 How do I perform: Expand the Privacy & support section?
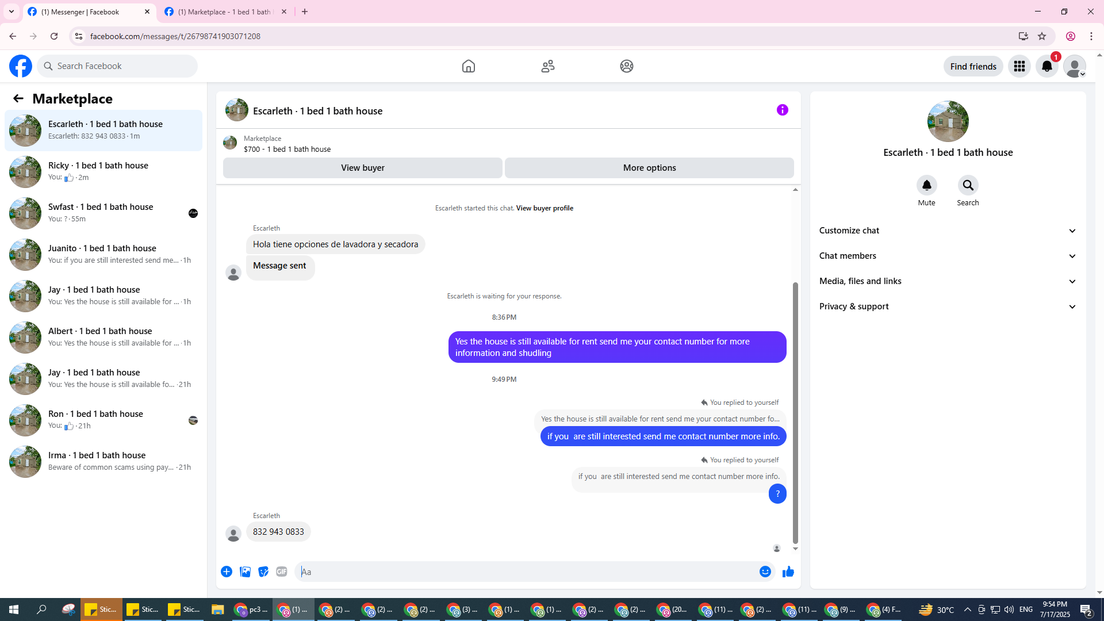coord(948,306)
